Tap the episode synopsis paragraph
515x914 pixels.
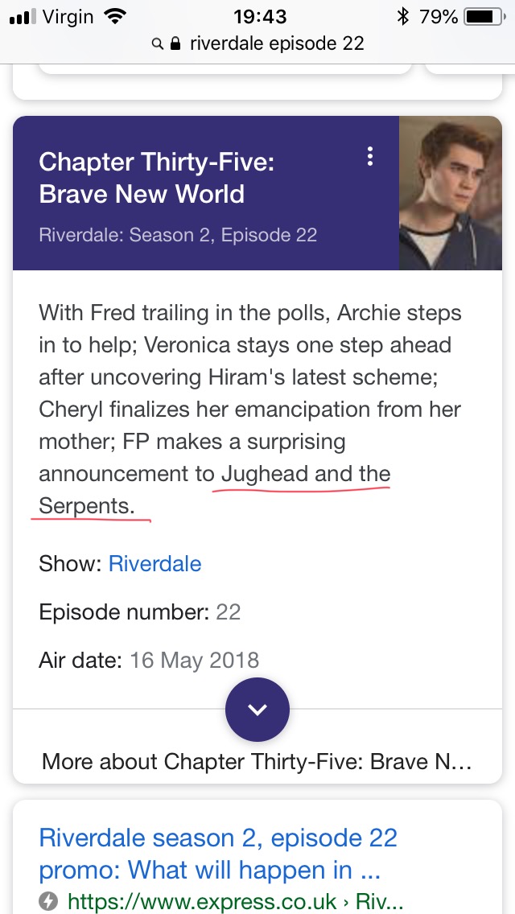(x=249, y=409)
